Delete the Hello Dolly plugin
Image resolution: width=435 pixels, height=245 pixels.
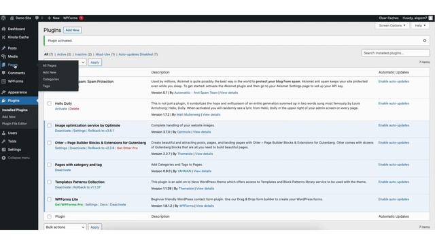click(74, 109)
